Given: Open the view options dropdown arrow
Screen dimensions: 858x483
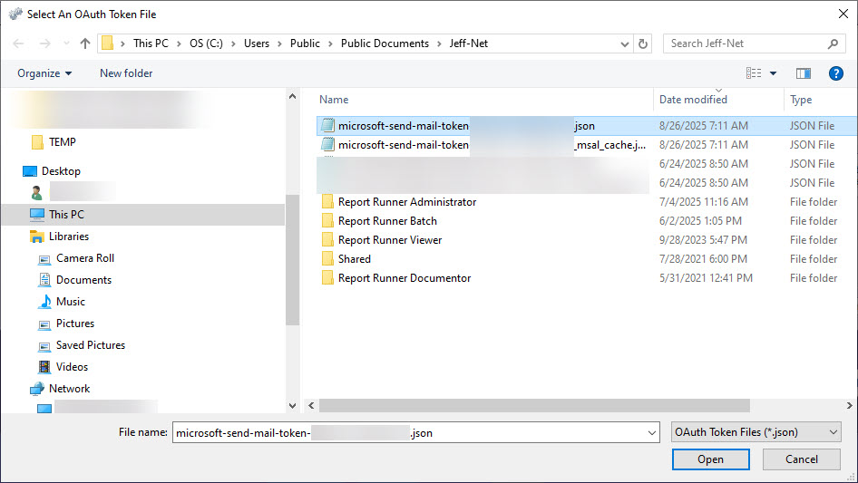Looking at the screenshot, I should (x=773, y=73).
